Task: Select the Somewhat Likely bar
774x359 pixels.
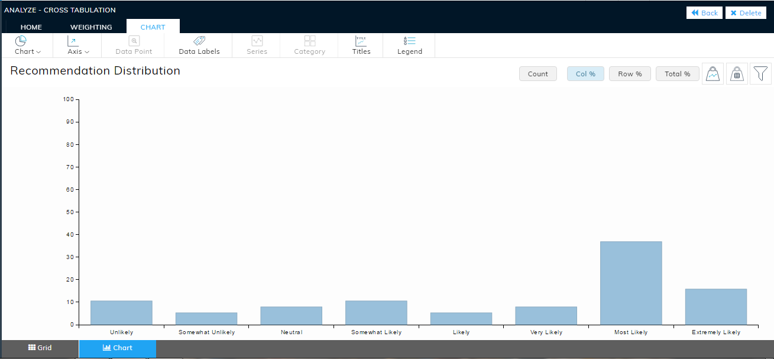Action: point(376,313)
